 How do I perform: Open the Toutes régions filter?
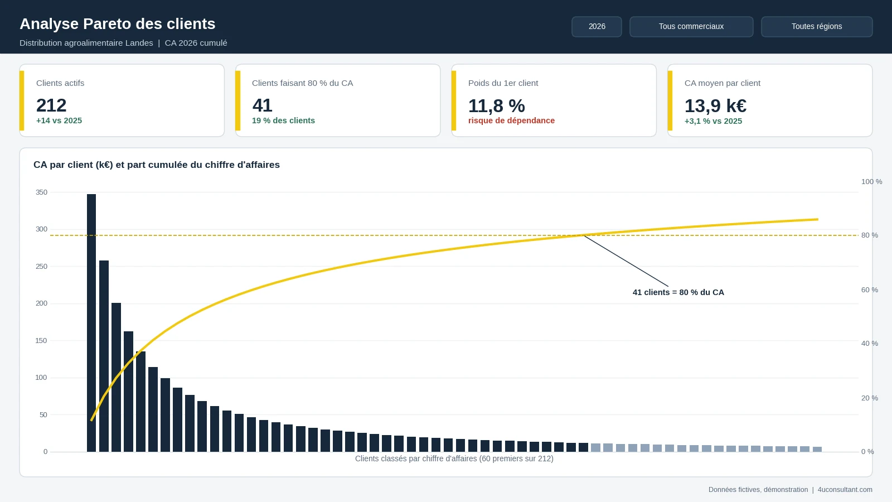pyautogui.click(x=817, y=27)
